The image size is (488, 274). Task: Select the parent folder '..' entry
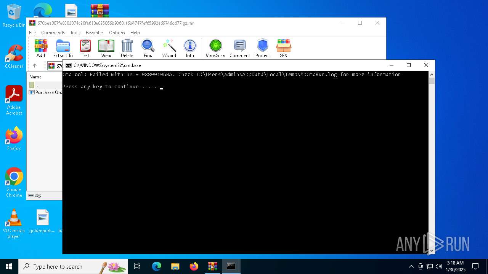[34, 85]
